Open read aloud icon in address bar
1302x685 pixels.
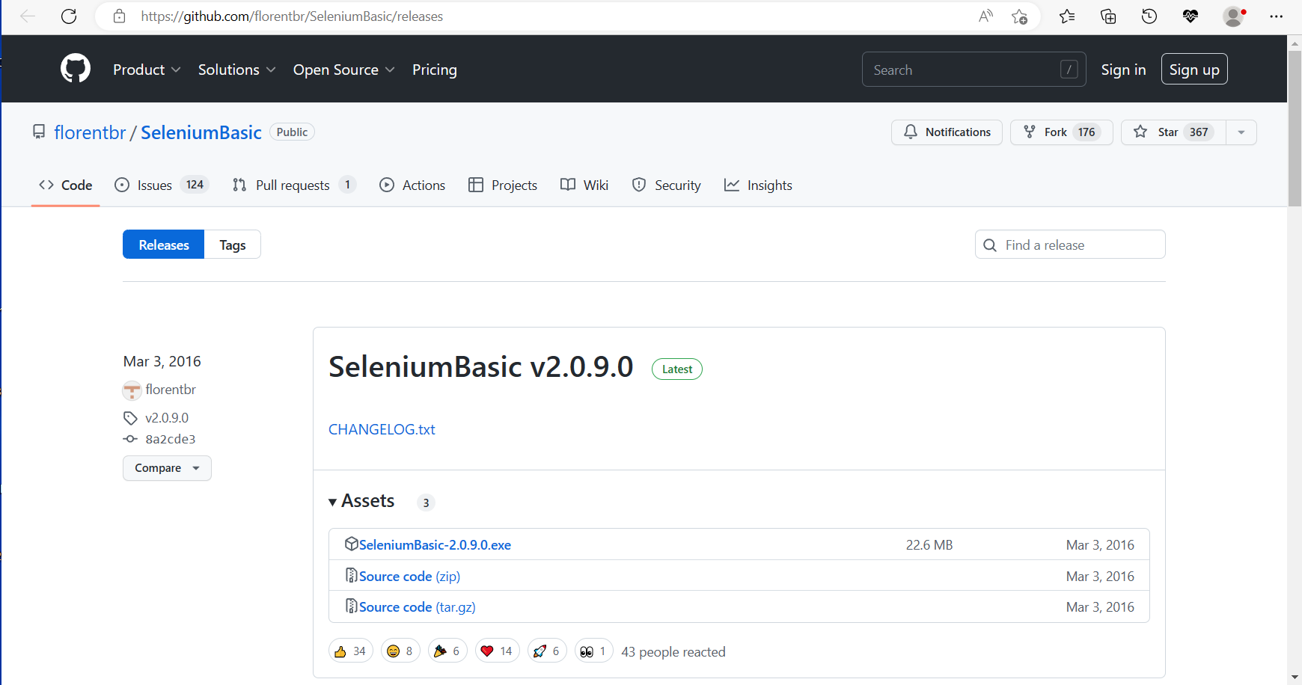click(985, 16)
